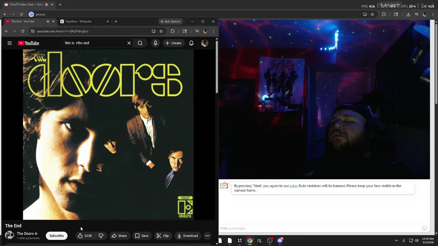The width and height of the screenshot is (438, 246).
Task: Save the video to a playlist
Action: click(x=142, y=236)
